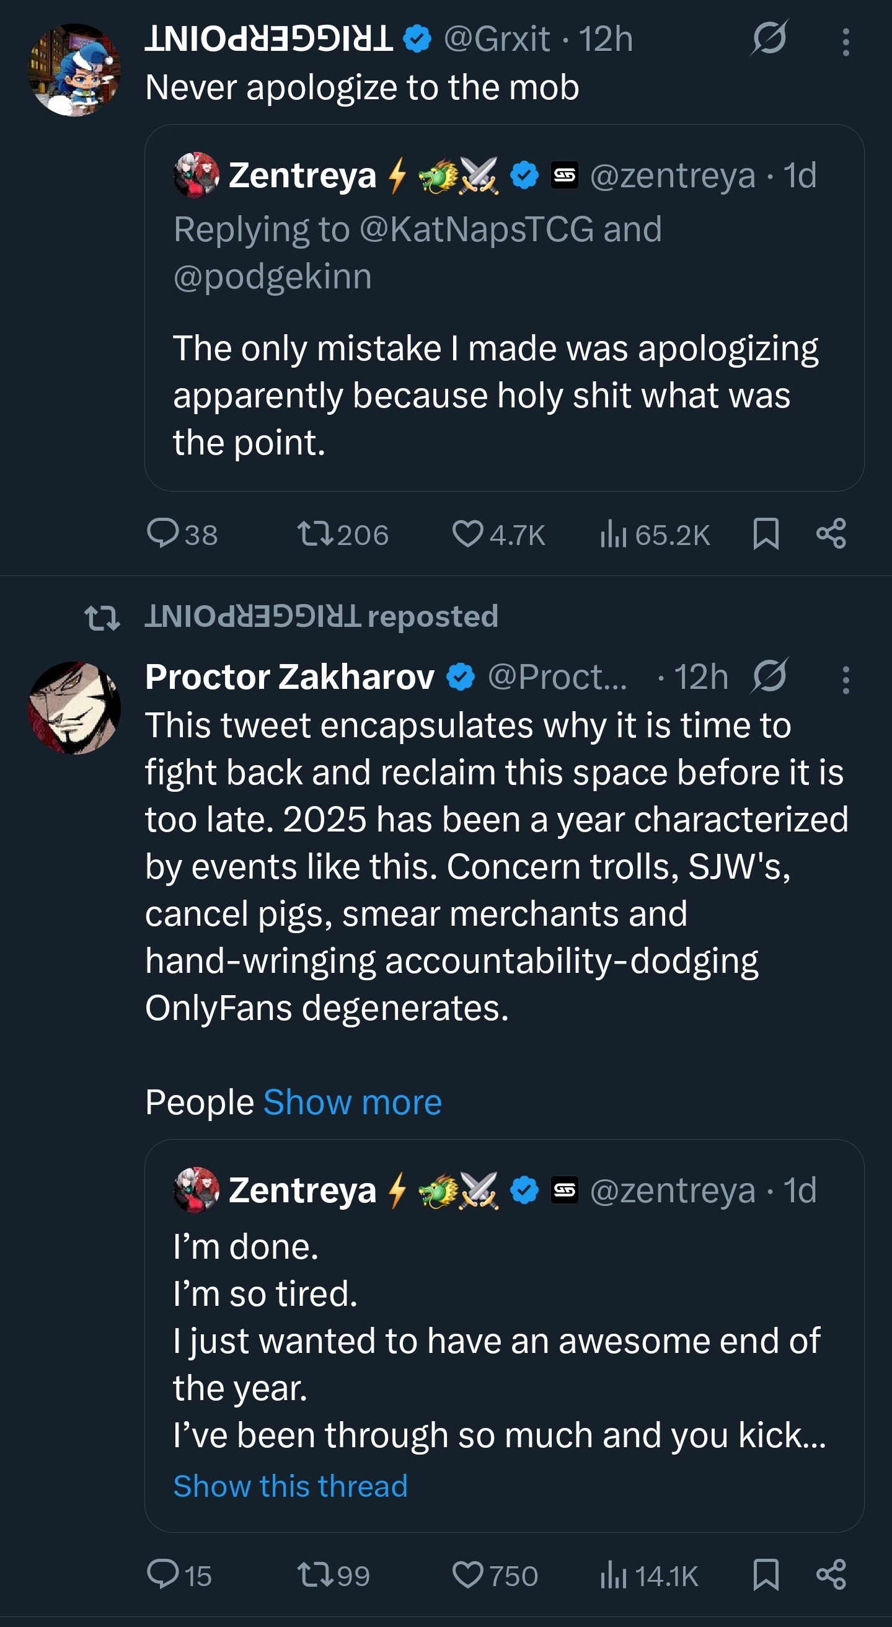
Task: Bookmark Proctor Zakharov's post
Action: (x=766, y=1574)
